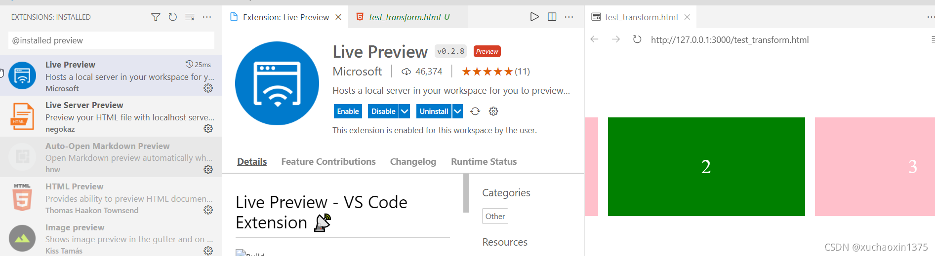Expand the Disable dropdown arrow
This screenshot has width=935, height=256.
click(x=405, y=111)
